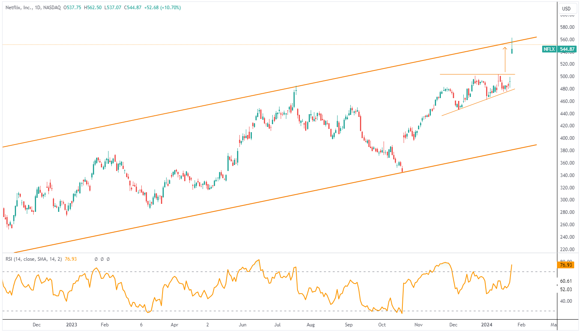Click the 580.00 price axis label
This screenshot has height=332, width=581.
click(568, 27)
